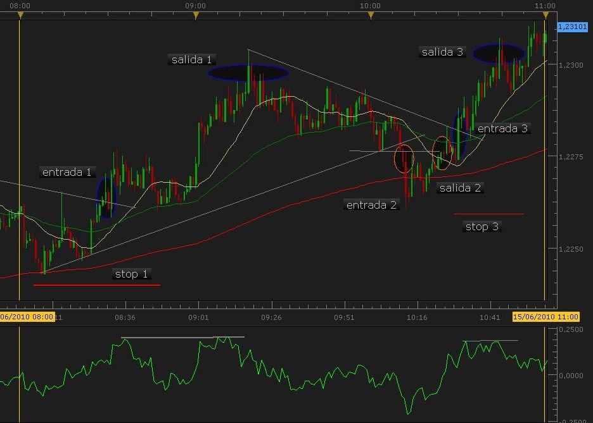Click the blue current price tag 1,23101
The width and height of the screenshot is (593, 423).
572,27
